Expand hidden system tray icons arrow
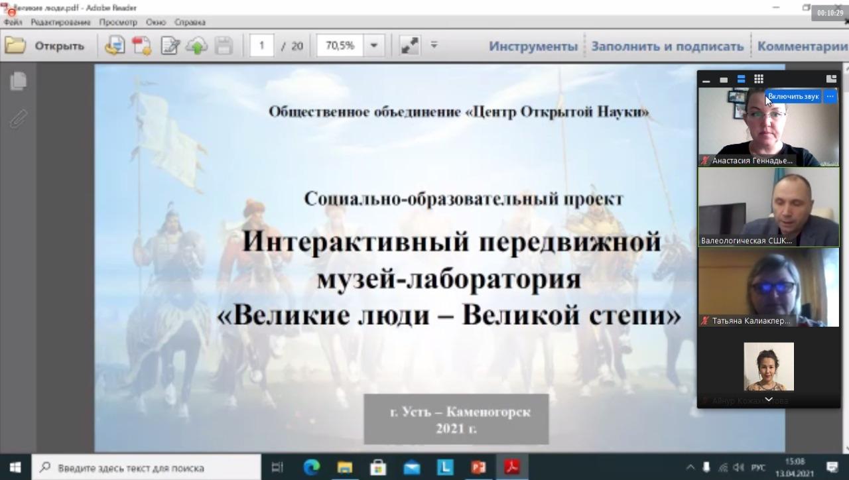 [x=690, y=467]
